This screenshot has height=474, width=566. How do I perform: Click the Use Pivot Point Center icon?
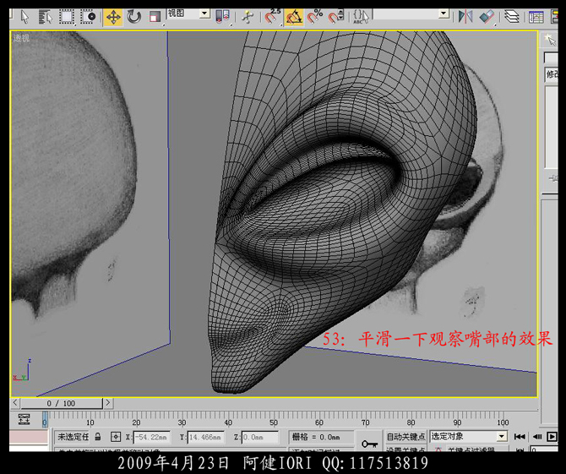coord(222,17)
